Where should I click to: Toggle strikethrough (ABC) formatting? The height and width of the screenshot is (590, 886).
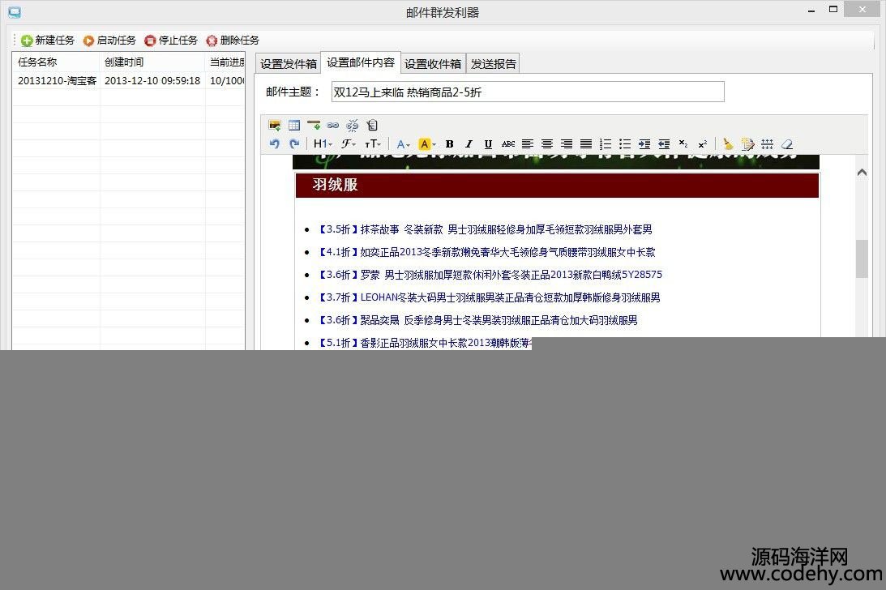[x=508, y=144]
